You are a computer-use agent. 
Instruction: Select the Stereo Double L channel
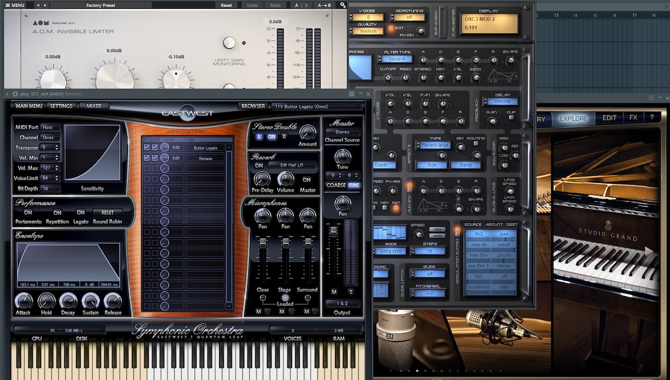pos(259,136)
